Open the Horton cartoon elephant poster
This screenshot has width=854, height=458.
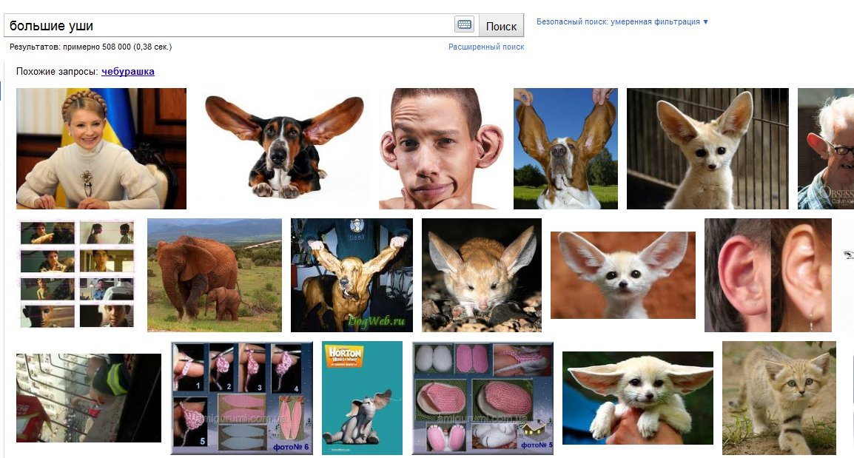coord(362,397)
